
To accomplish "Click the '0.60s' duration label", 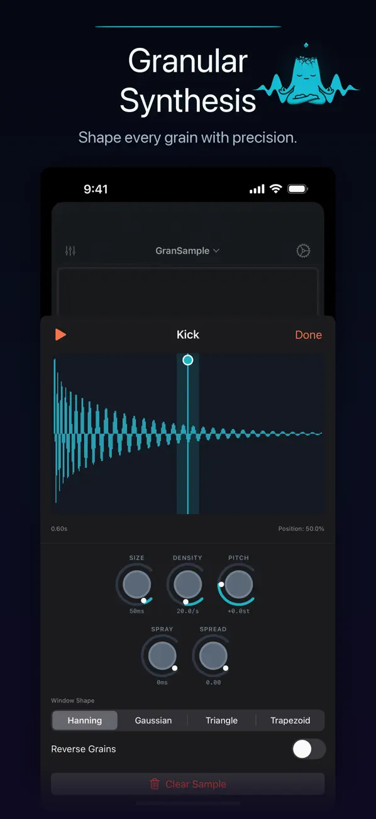I will tap(59, 529).
